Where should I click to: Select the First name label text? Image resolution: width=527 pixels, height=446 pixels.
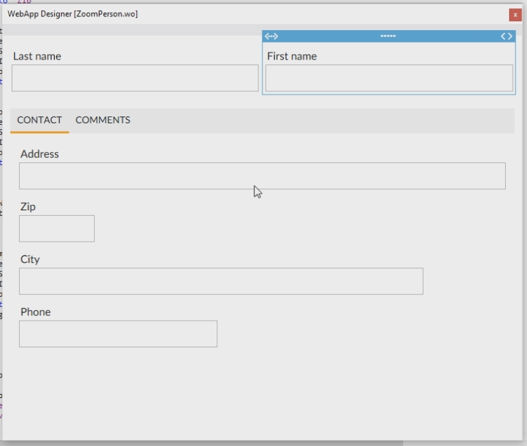pos(292,56)
